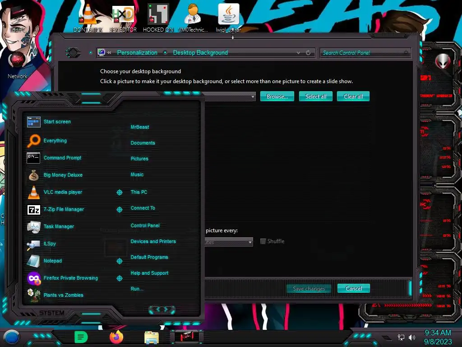
Task: Launch Plants vs Zombies icon
Action: click(33, 295)
